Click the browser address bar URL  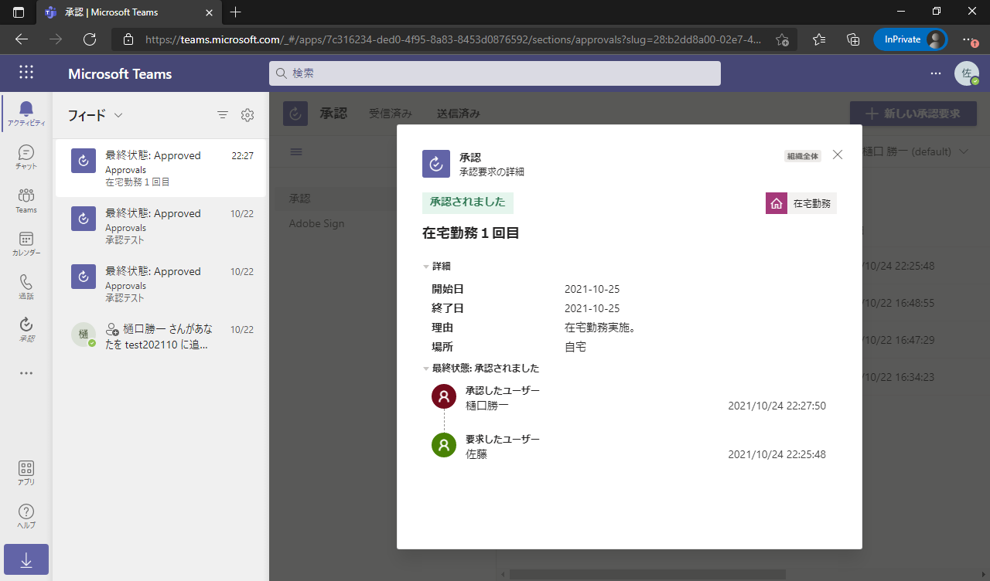(x=453, y=39)
